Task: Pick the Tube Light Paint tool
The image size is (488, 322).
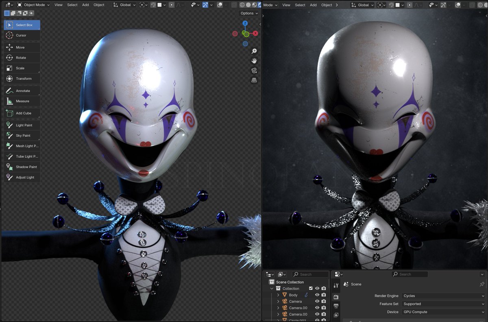Action: (x=22, y=156)
